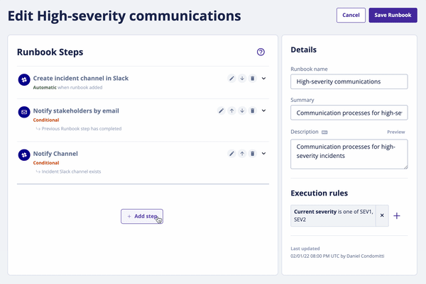The image size is (426, 284).
Task: Click the Automatic label under Create incident channel
Action: [x=45, y=88]
